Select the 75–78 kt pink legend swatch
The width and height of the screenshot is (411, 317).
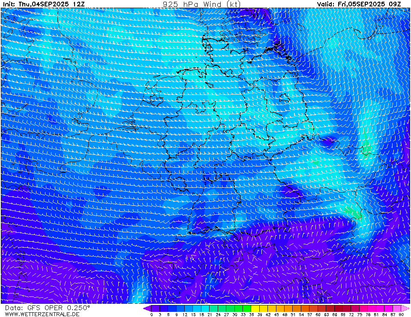pyautogui.click(x=363, y=308)
